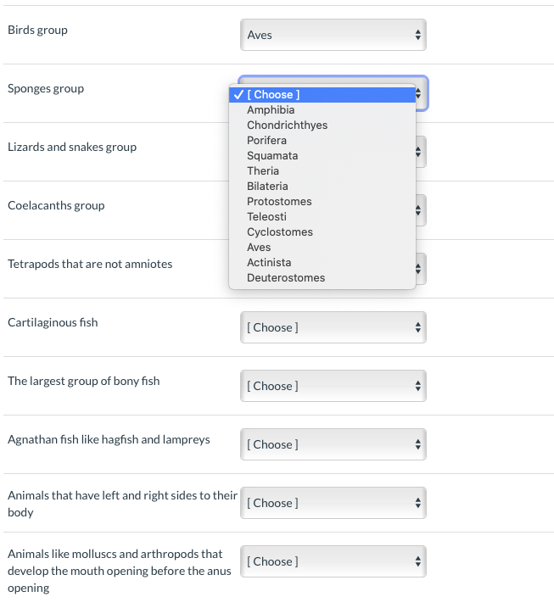The height and width of the screenshot is (608, 554).
Task: Open the Agnathan fish answer dropdown
Action: [333, 444]
